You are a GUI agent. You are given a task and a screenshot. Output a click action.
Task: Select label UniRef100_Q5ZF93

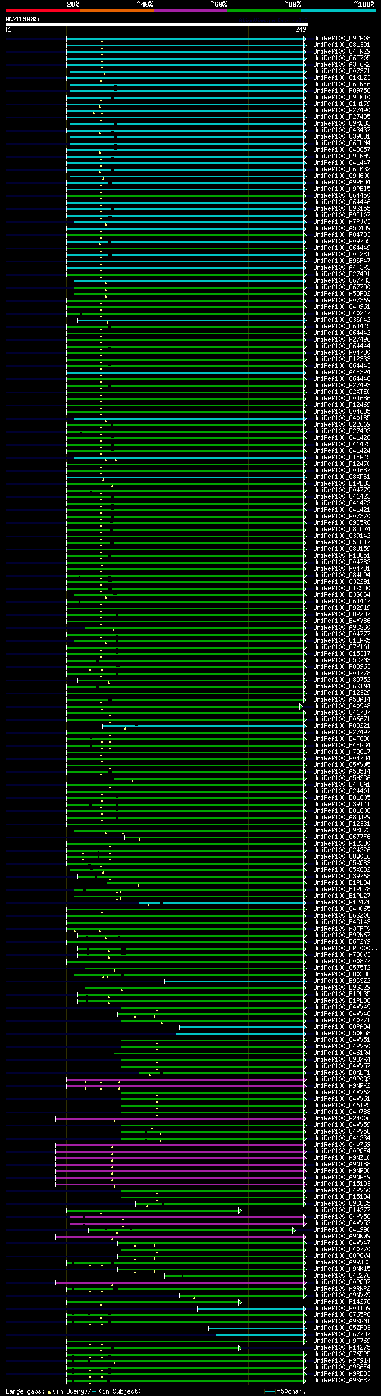pos(342,1328)
